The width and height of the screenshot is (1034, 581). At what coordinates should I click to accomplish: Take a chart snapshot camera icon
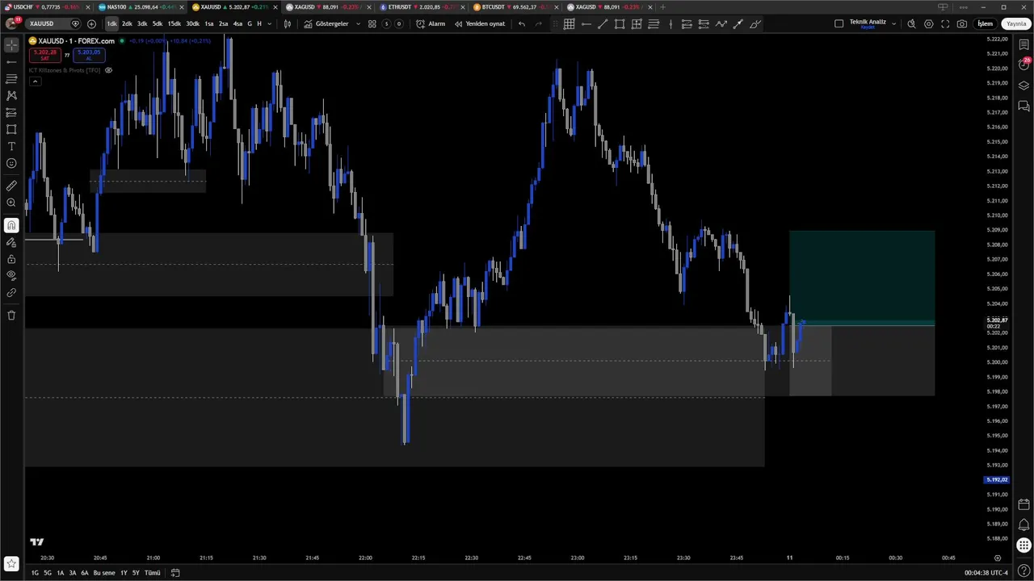(962, 23)
